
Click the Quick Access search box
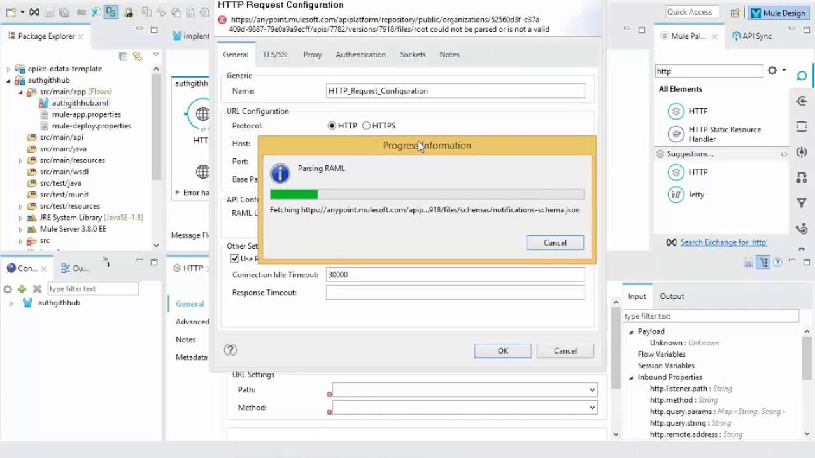pyautogui.click(x=692, y=12)
